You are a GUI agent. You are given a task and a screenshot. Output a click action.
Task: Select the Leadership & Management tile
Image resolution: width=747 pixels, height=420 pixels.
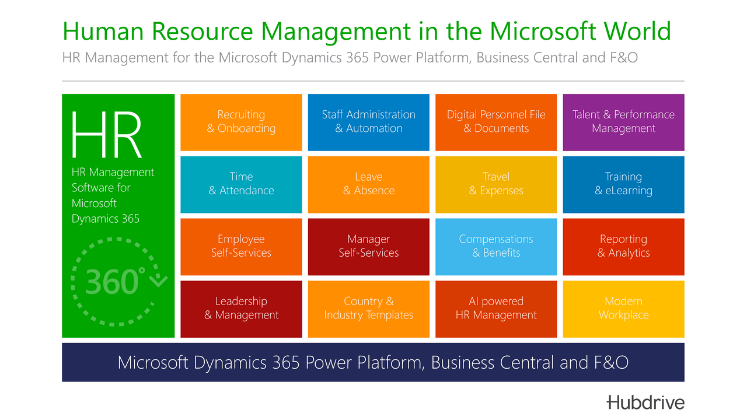point(241,309)
